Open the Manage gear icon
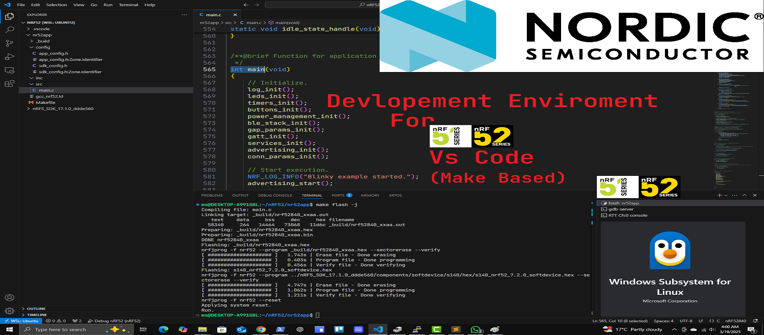 point(9,311)
